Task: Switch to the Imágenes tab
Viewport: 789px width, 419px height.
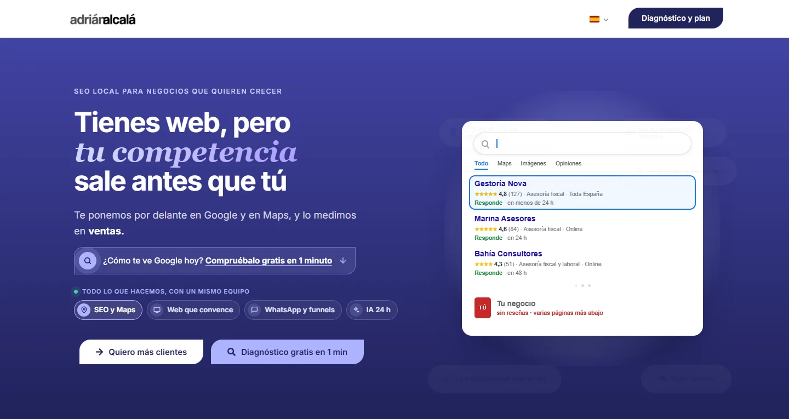Action: pyautogui.click(x=533, y=163)
